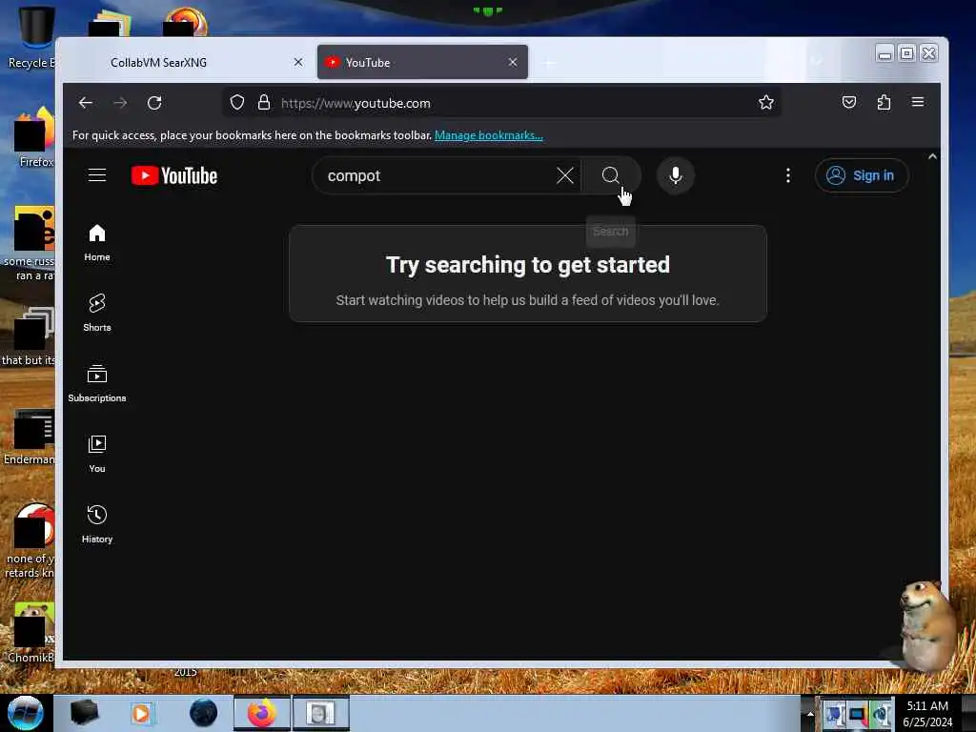Open the Firefox hamburger application menu
The image size is (976, 732).
click(918, 102)
